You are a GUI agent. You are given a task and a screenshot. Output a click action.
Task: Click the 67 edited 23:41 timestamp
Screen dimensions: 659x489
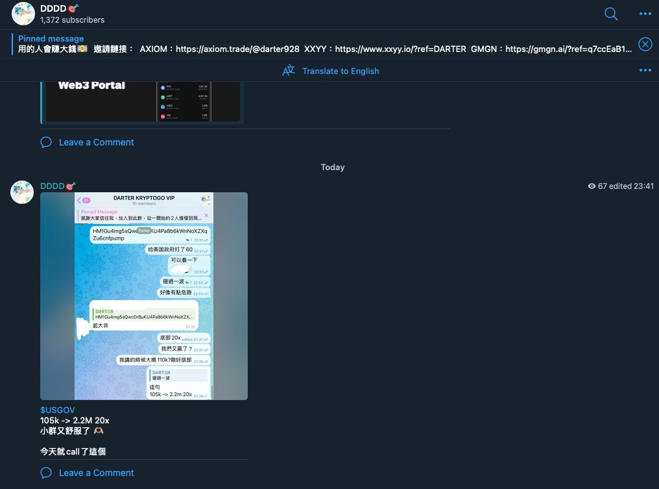click(625, 186)
